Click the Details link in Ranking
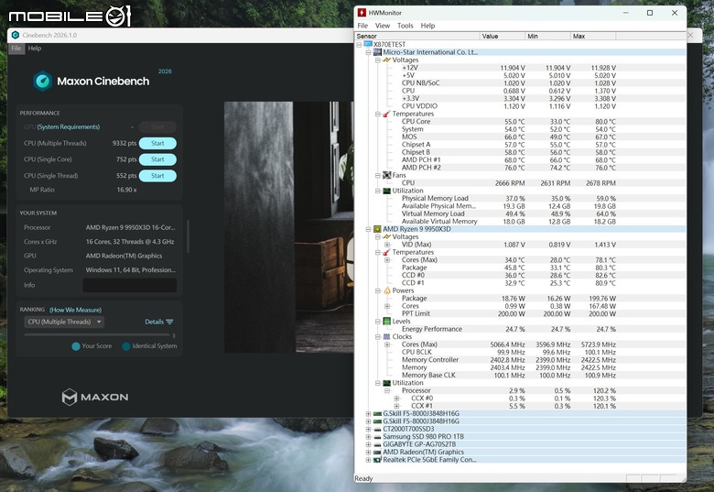The height and width of the screenshot is (492, 714). coord(154,322)
